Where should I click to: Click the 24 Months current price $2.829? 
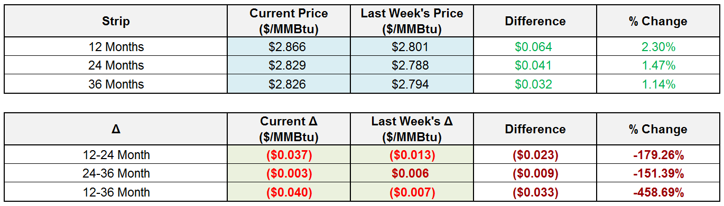289,65
